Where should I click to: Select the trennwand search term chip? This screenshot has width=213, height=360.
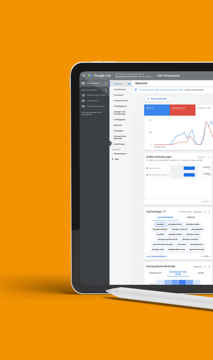[x=182, y=245]
